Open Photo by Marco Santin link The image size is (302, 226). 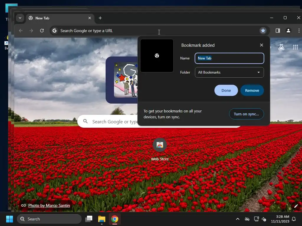[x=49, y=205]
